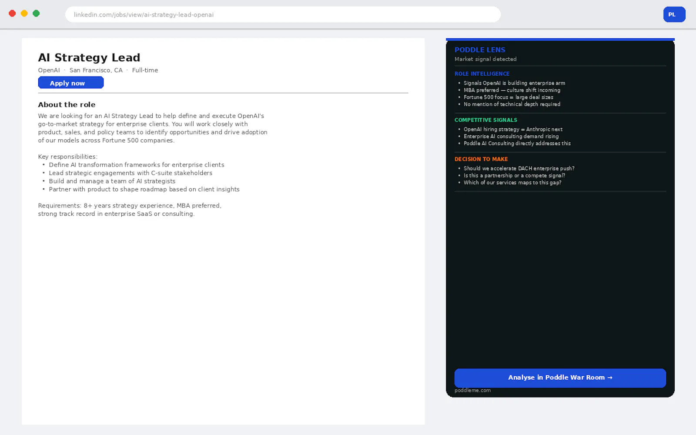Click the Apply now button
This screenshot has height=435, width=696.
tap(71, 83)
